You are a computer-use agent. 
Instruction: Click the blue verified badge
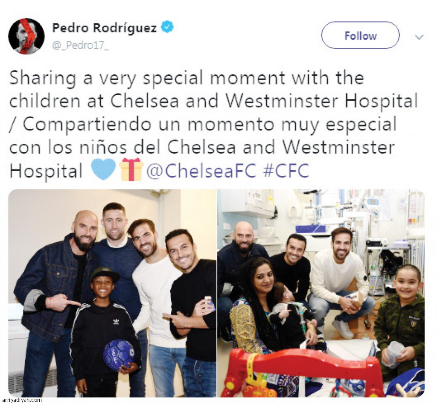(167, 27)
